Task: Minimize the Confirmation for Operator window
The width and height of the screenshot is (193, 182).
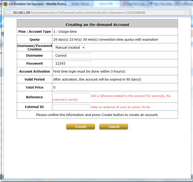Action: coord(169,3)
